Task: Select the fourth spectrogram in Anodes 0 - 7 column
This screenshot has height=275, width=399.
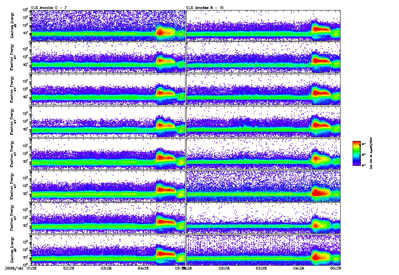Action: [x=108, y=122]
